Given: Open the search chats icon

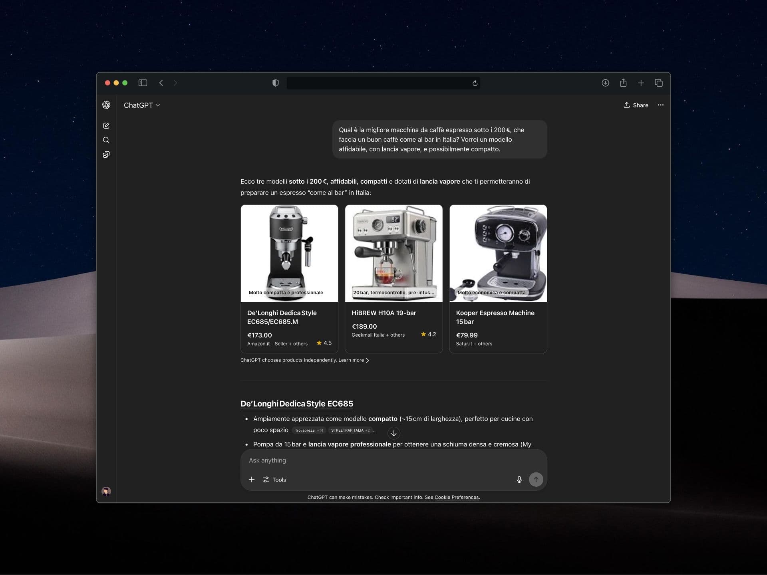Looking at the screenshot, I should coord(106,140).
